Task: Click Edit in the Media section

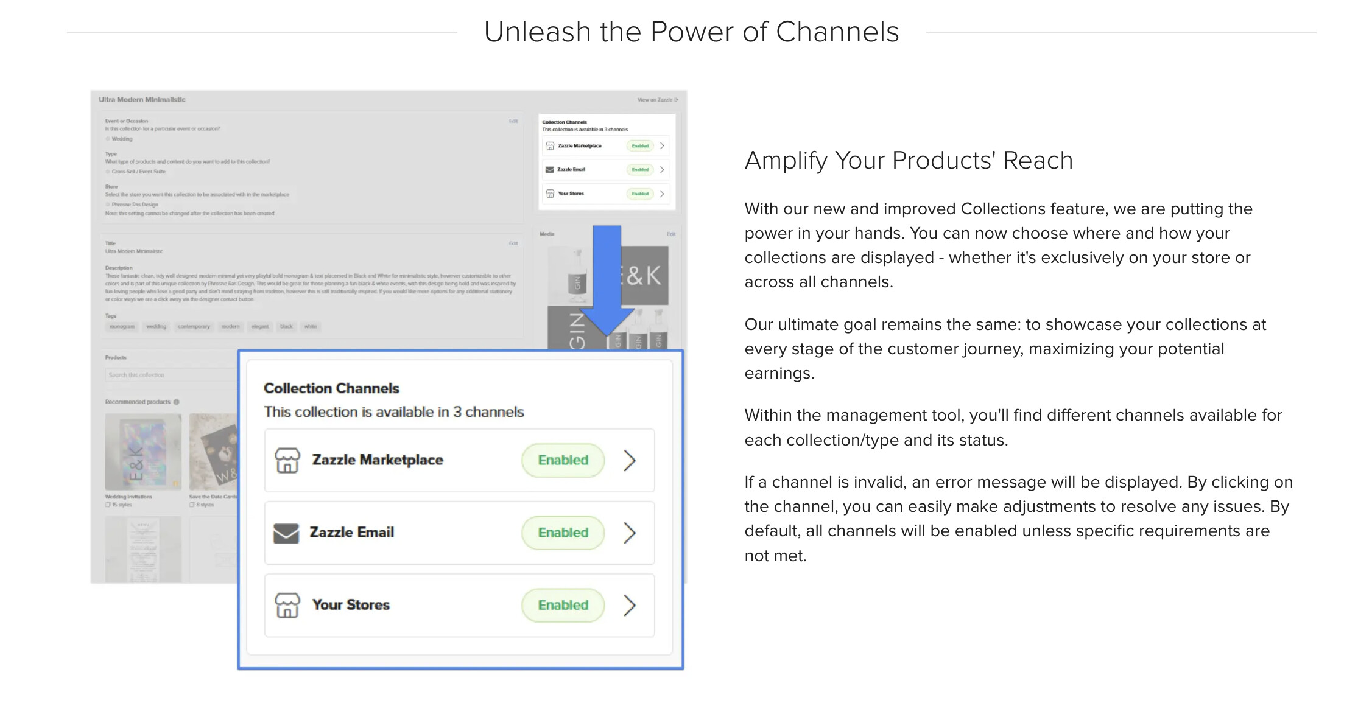Action: click(671, 234)
